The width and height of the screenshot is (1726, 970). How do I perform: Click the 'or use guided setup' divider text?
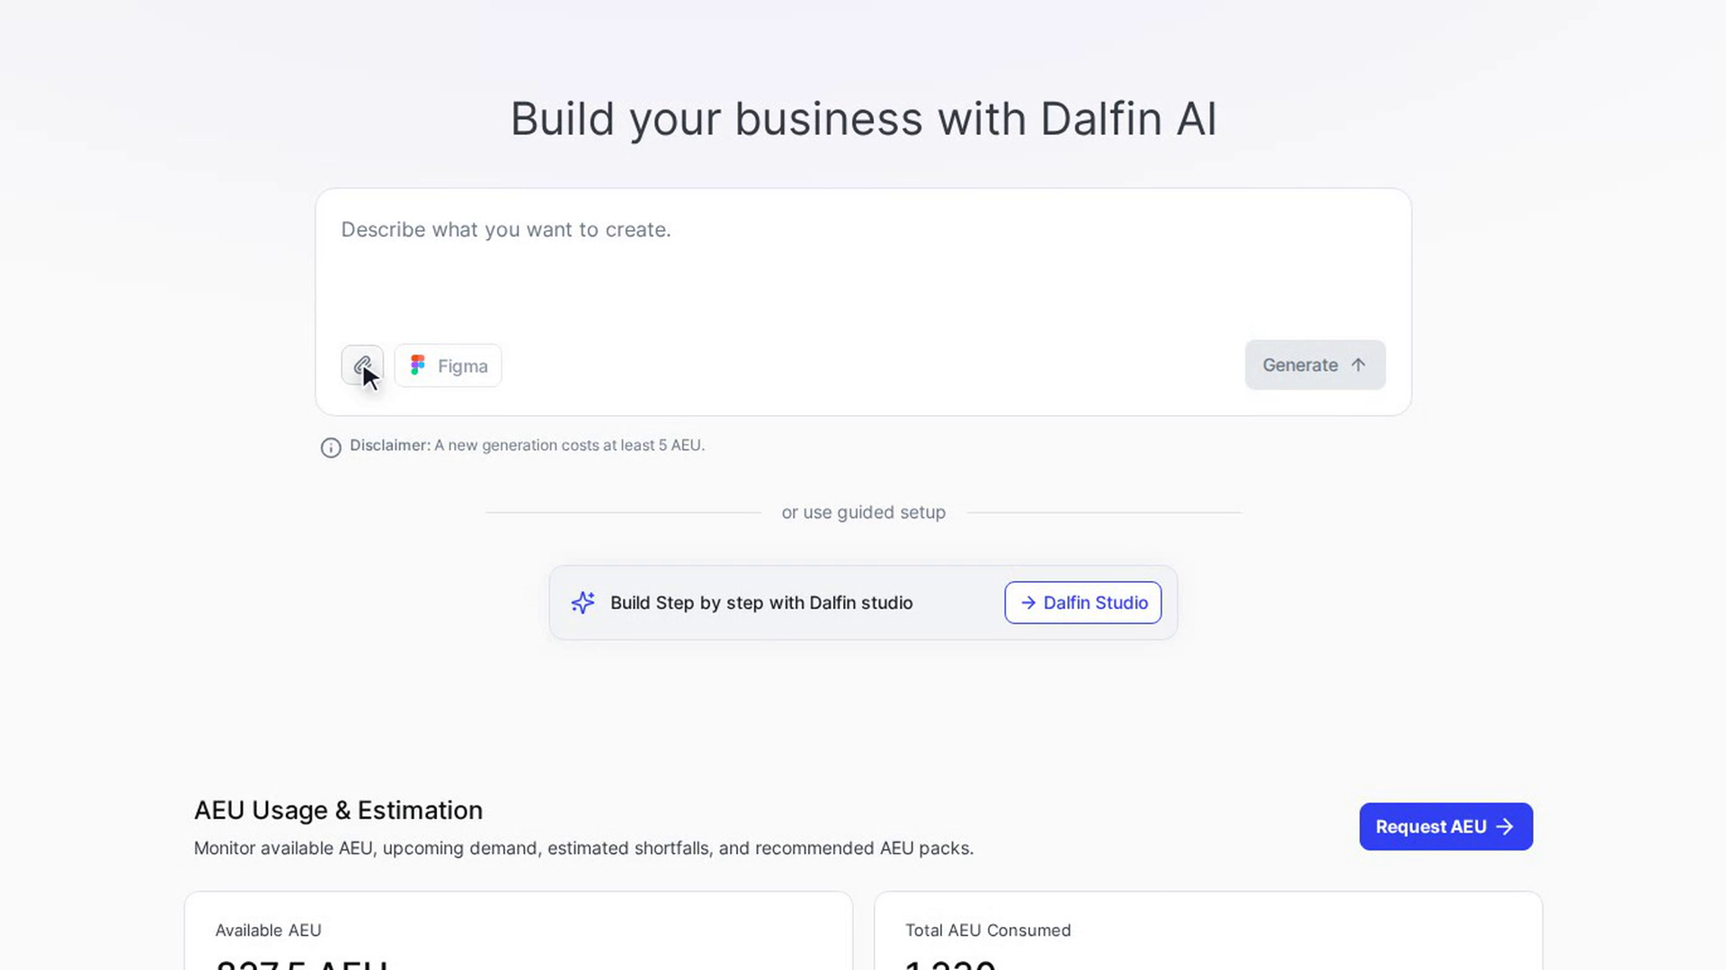[863, 512]
